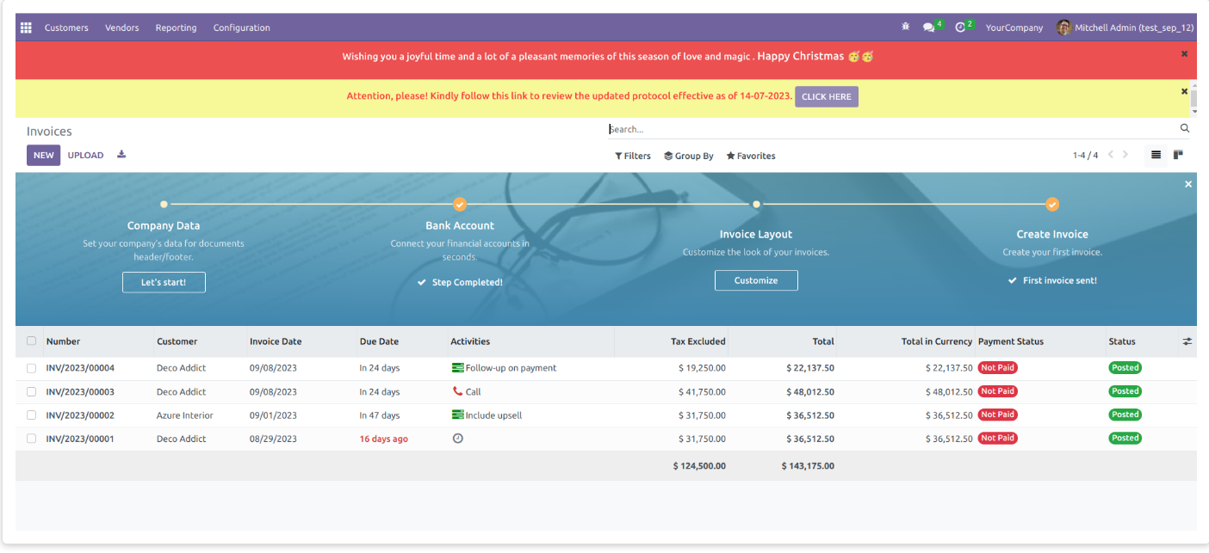The image size is (1209, 553).
Task: Click the download icon next to Upload
Action: pos(121,155)
